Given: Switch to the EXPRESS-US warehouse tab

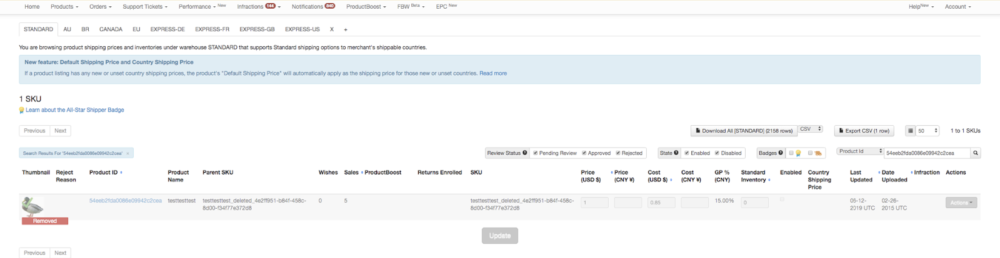Looking at the screenshot, I should (302, 29).
